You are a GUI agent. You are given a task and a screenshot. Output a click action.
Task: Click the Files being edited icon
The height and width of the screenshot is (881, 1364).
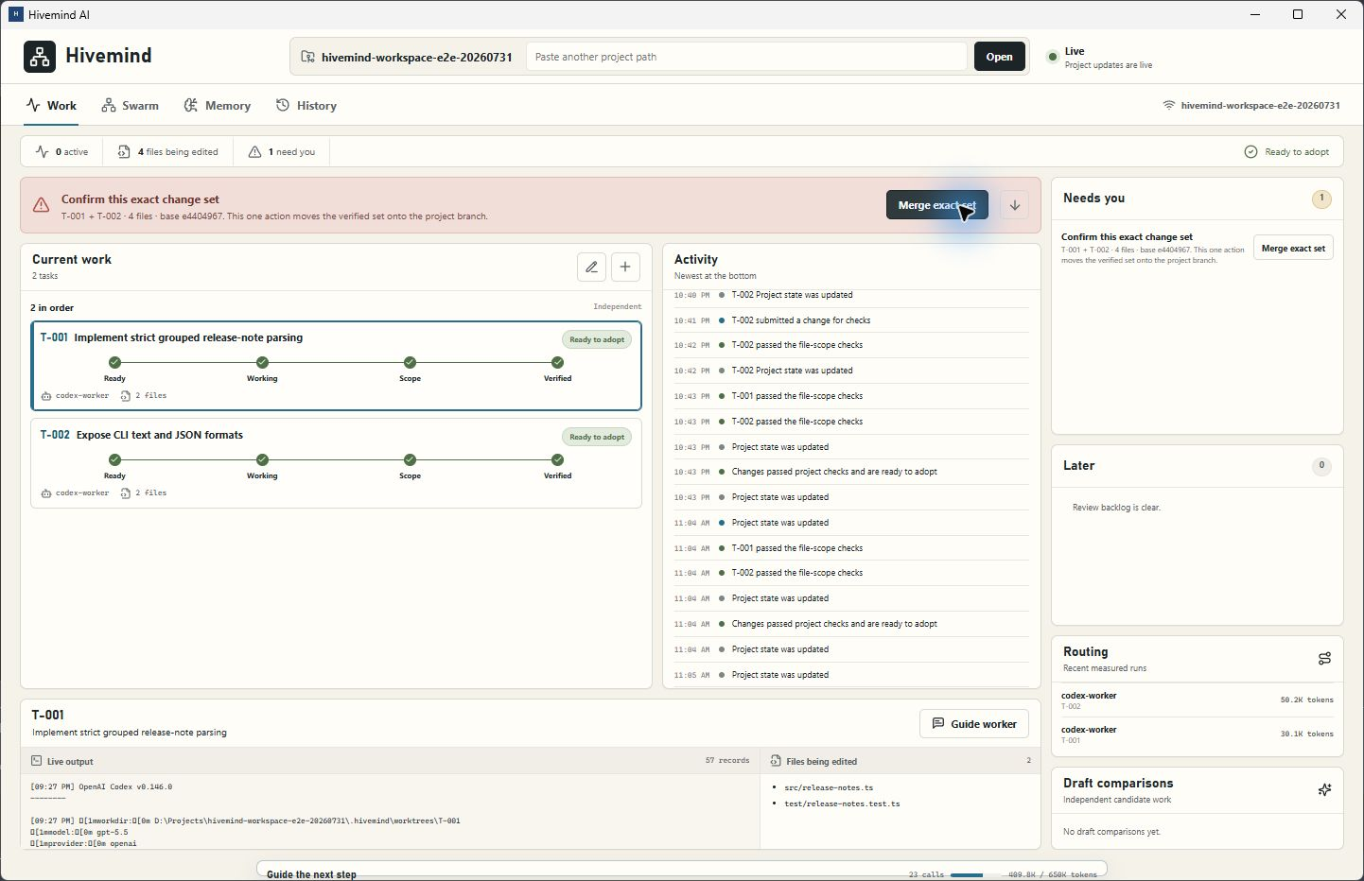tap(776, 760)
